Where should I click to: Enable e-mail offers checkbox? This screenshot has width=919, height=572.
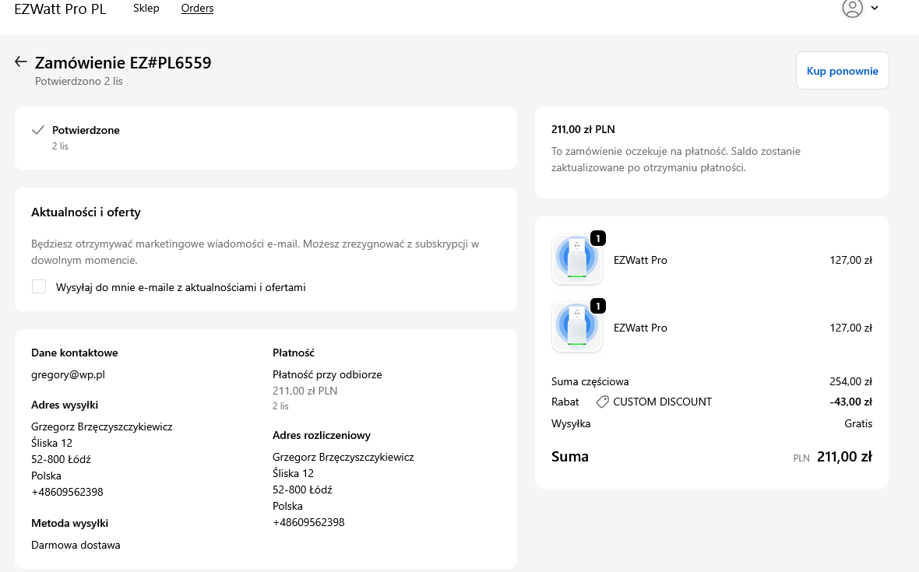[39, 286]
